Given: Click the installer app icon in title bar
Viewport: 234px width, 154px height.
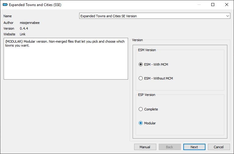Looking at the screenshot, I should pos(5,5).
